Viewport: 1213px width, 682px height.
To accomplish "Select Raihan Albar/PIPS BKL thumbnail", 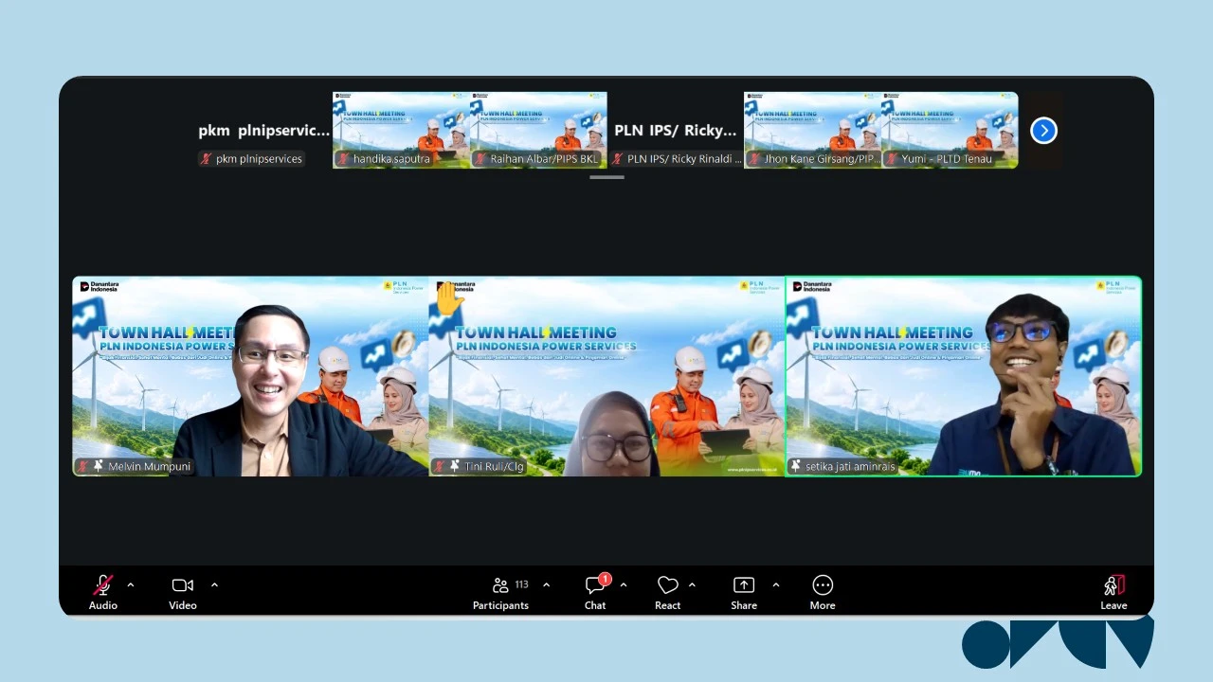I will (x=538, y=130).
